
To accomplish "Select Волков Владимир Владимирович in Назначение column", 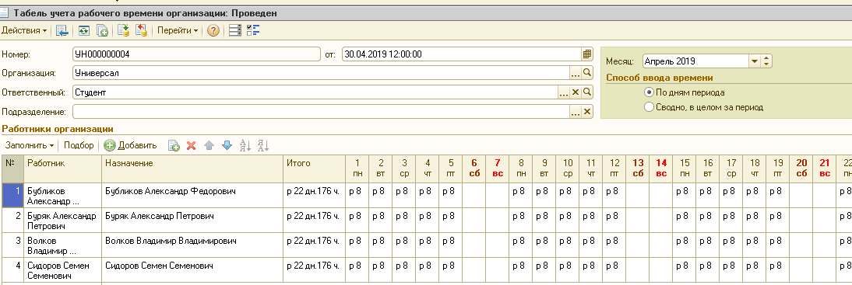I will 192,245.
